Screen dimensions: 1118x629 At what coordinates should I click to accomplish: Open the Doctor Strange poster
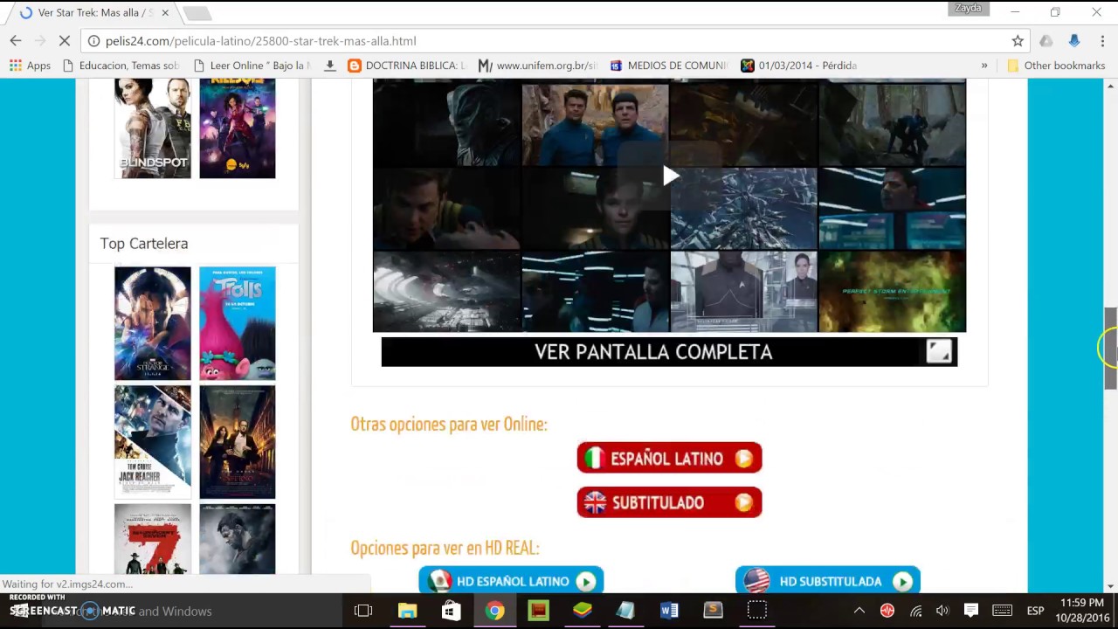point(153,323)
